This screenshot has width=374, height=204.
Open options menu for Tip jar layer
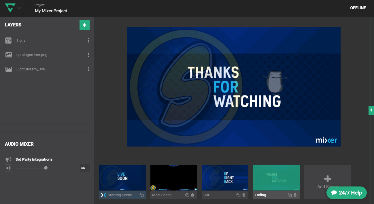88,41
